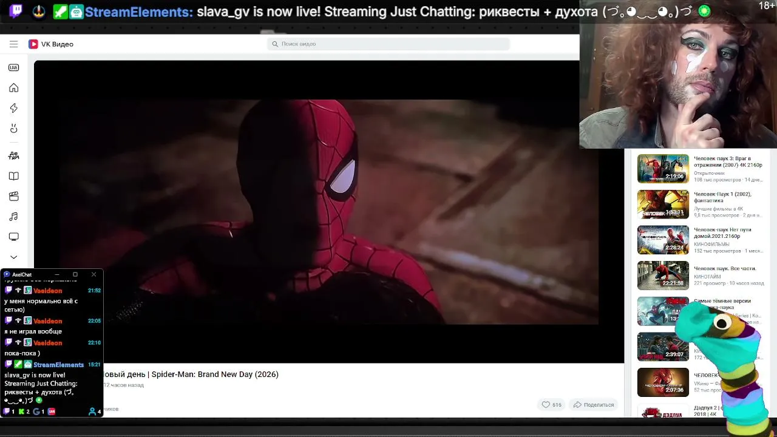Screen dimensions: 777x437
Task: Click the 615 likes count
Action: tap(557, 405)
